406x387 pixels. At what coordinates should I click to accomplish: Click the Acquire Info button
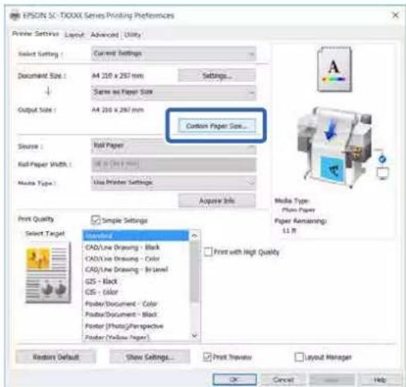coord(217,201)
